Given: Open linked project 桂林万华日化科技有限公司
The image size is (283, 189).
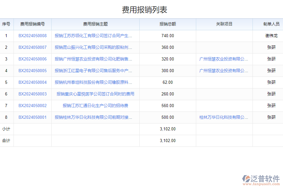Looking at the screenshot, I should pyautogui.click(x=224, y=117).
